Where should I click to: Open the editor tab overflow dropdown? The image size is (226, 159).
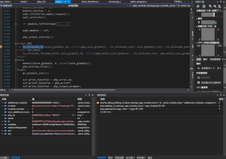192,2
